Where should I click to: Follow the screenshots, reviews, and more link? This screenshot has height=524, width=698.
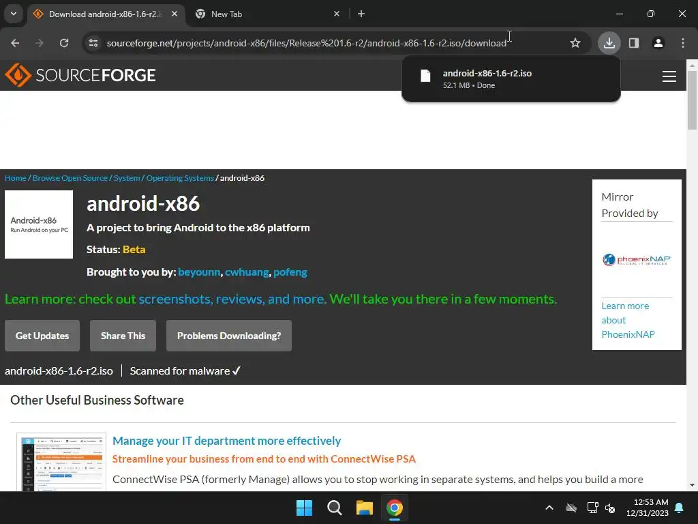tap(232, 299)
